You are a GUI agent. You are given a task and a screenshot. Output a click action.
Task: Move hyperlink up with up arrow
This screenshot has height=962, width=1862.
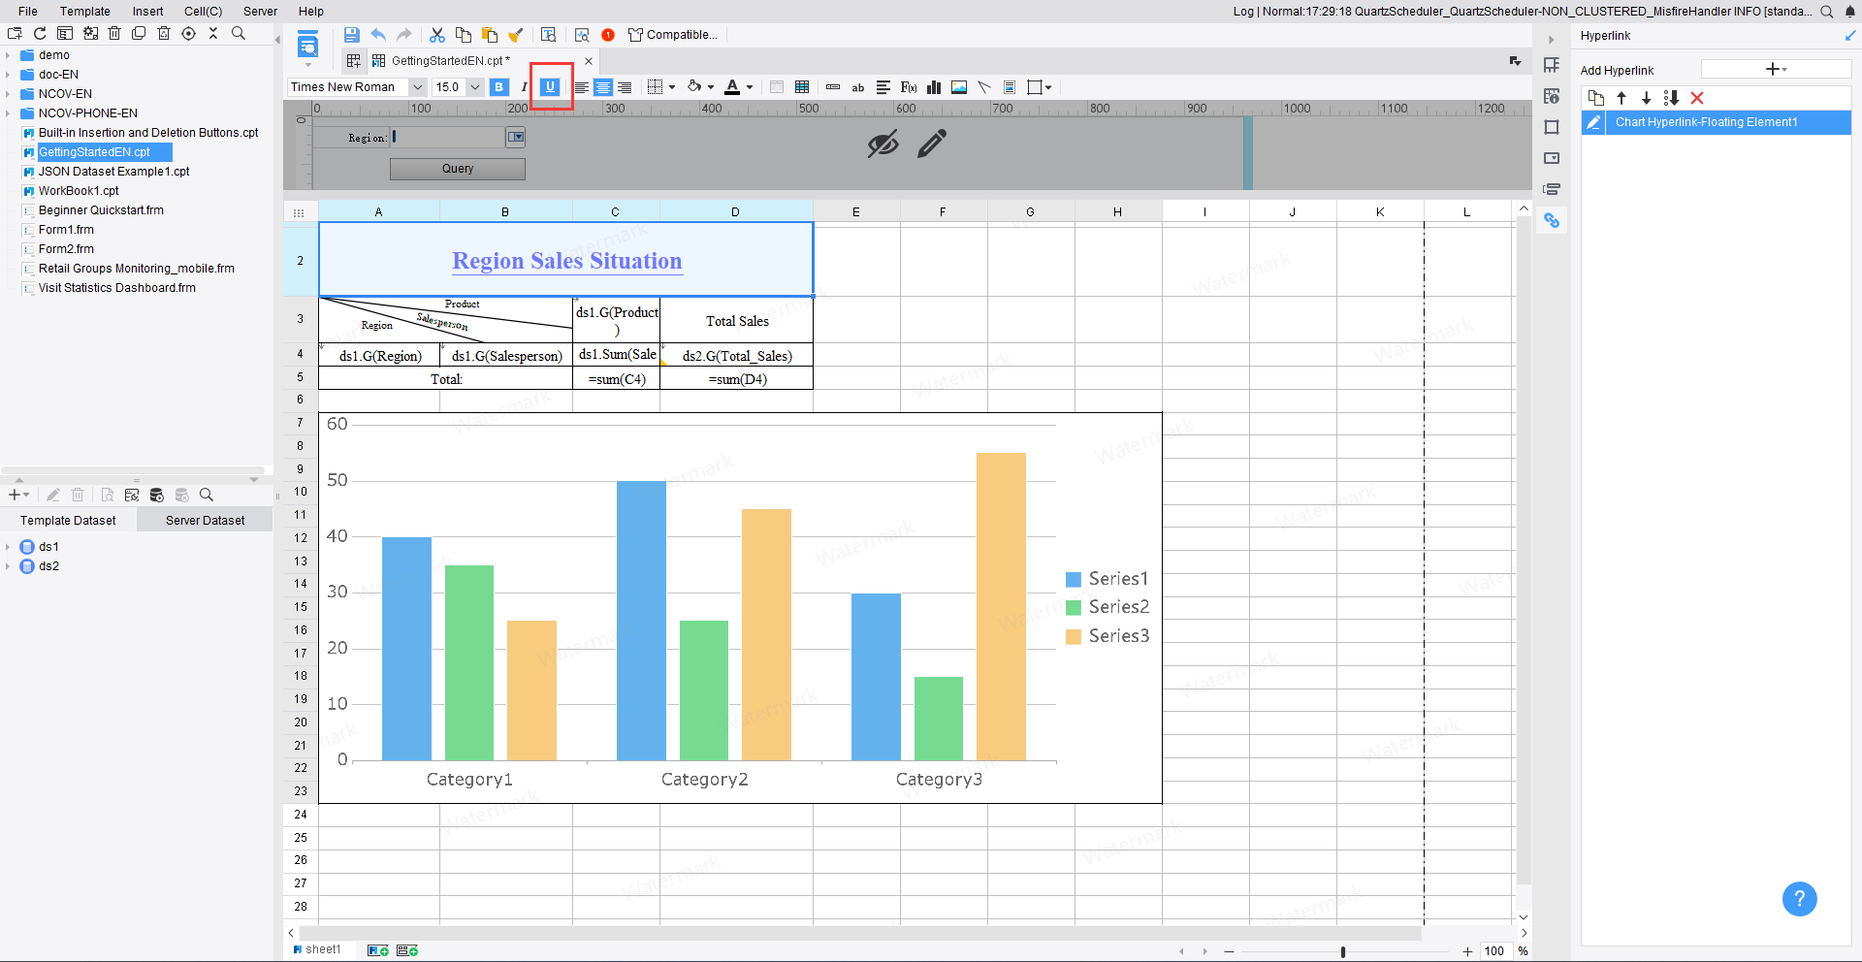pyautogui.click(x=1621, y=98)
